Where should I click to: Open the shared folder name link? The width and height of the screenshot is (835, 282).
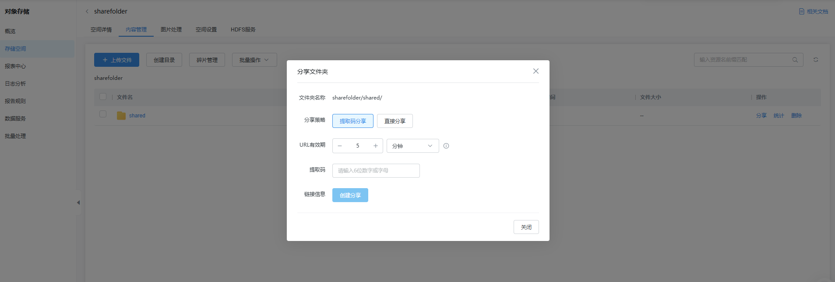click(x=137, y=116)
